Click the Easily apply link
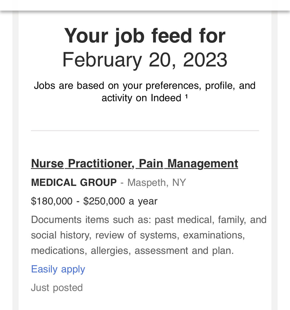The width and height of the screenshot is (290, 310). (58, 269)
